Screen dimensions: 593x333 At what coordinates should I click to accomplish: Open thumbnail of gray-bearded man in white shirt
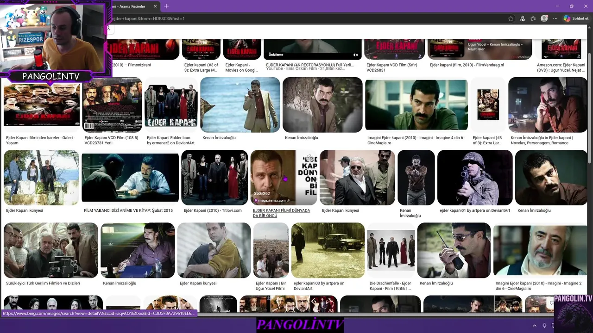540,250
